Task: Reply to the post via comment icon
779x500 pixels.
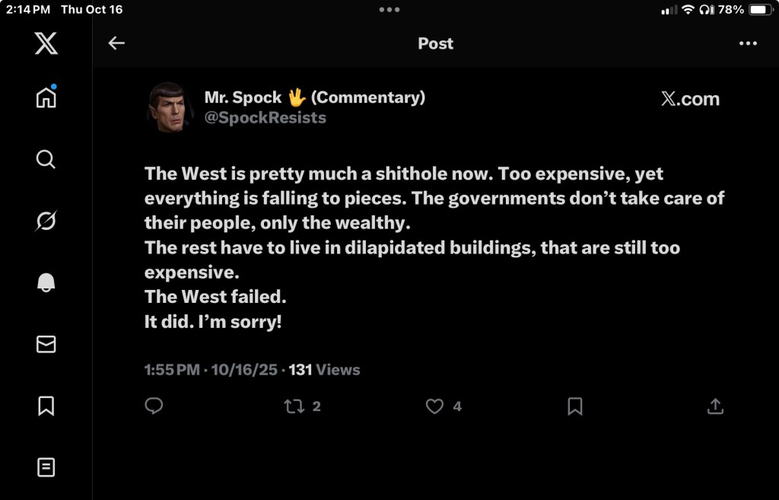Action: click(154, 406)
